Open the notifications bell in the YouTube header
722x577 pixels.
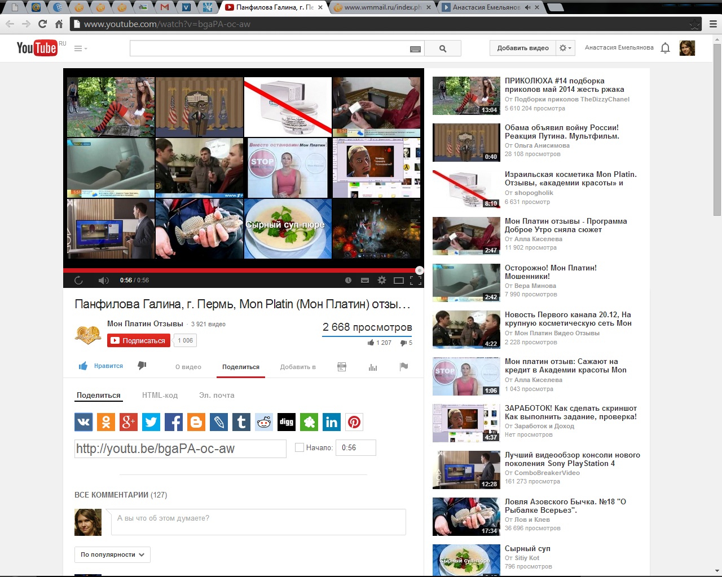coord(666,48)
